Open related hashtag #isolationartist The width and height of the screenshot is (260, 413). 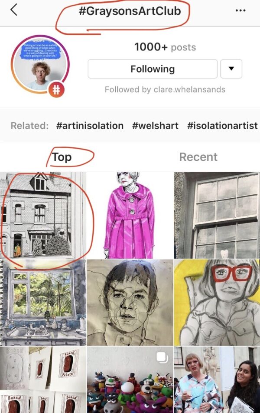point(222,126)
